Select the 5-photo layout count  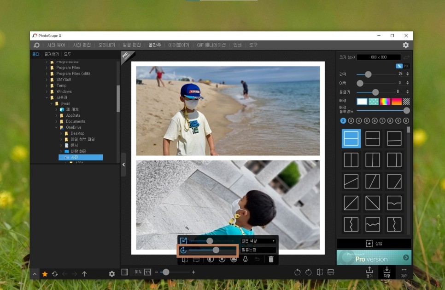click(367, 121)
